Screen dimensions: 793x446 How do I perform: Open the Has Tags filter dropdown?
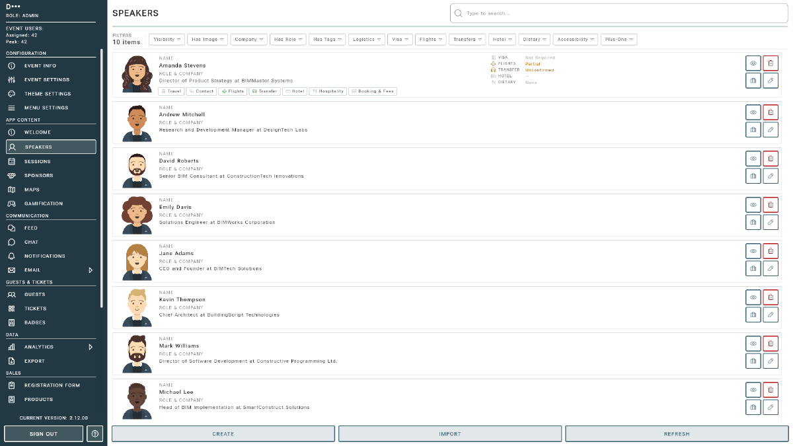coord(327,40)
